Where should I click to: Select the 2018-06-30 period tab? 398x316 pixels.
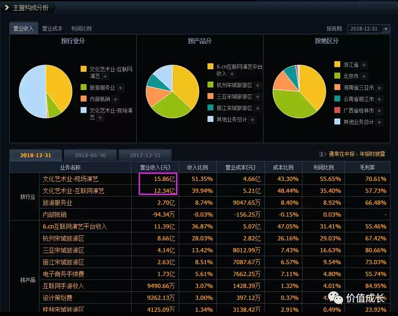[90, 155]
